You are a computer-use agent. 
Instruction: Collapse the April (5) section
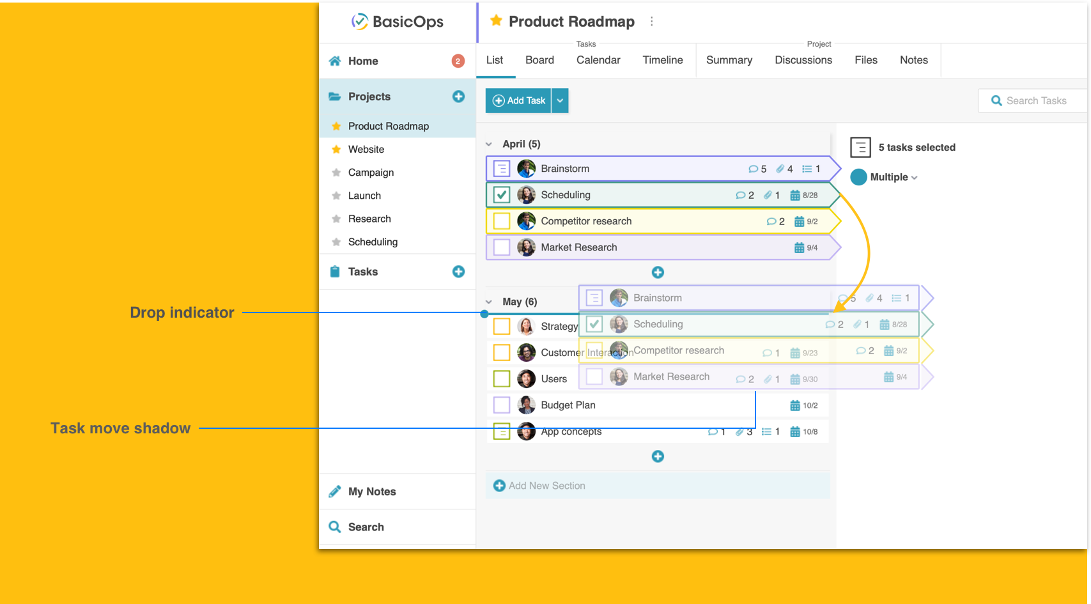489,144
